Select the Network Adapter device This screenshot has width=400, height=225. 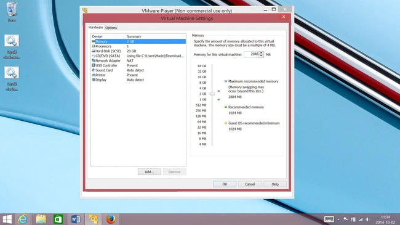(138, 60)
